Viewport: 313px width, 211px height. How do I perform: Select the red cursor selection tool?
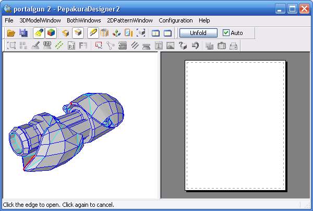[x=99, y=45]
